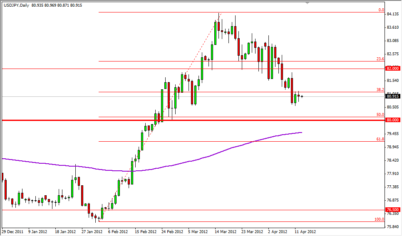Viewport: 402px width, 236px height.
Task: Click the 100.0 Fibonacci level label
Action: (379, 219)
